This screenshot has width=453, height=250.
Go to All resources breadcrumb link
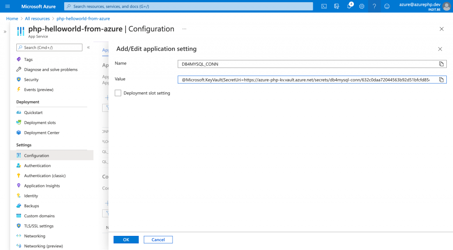[x=37, y=19]
